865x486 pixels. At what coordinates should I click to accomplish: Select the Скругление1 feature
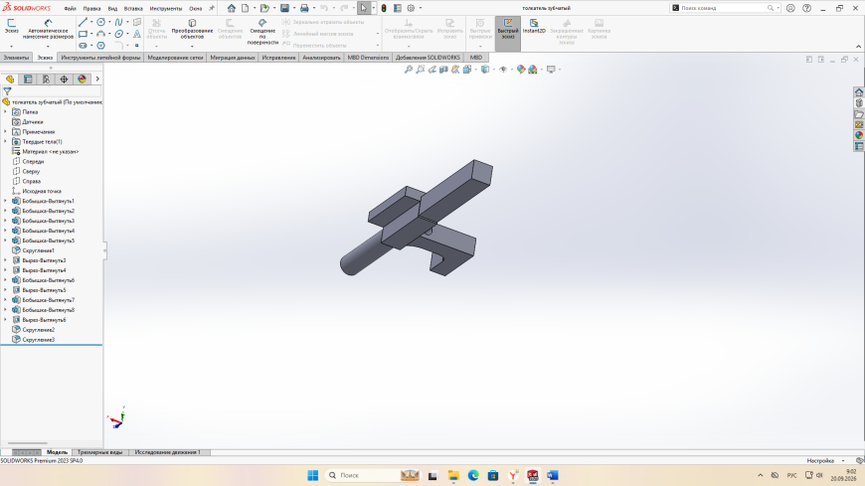(38, 250)
